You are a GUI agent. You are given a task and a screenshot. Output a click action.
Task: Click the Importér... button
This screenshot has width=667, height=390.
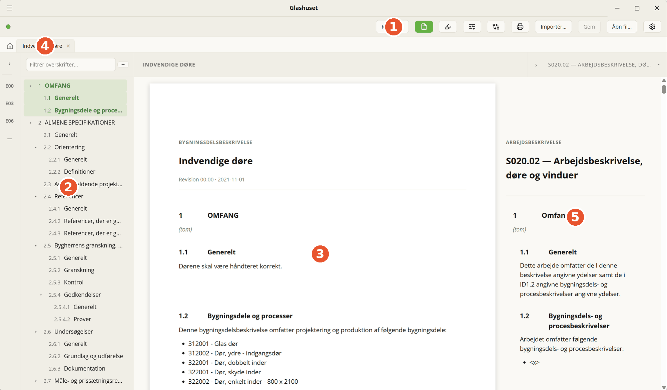[553, 27]
